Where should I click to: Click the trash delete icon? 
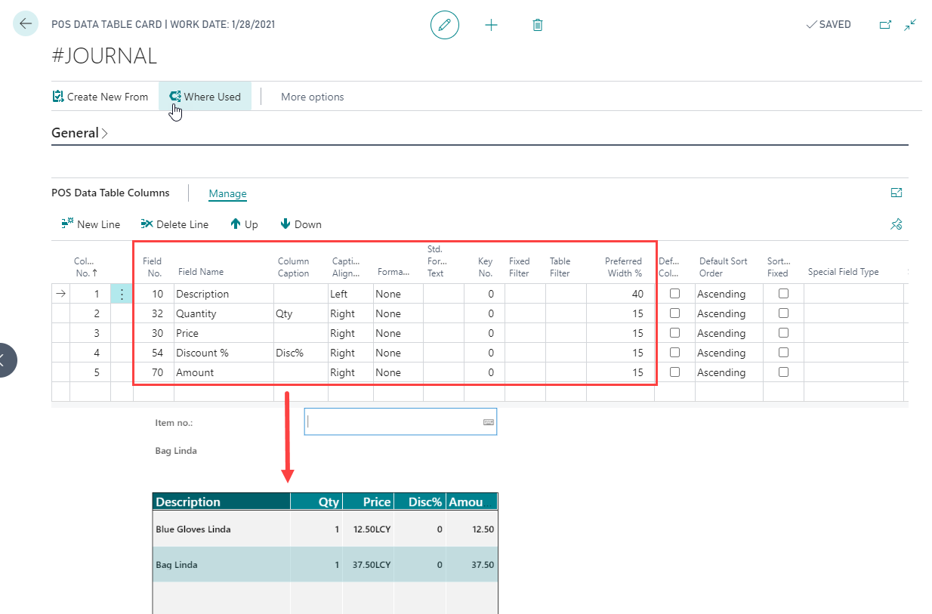537,25
